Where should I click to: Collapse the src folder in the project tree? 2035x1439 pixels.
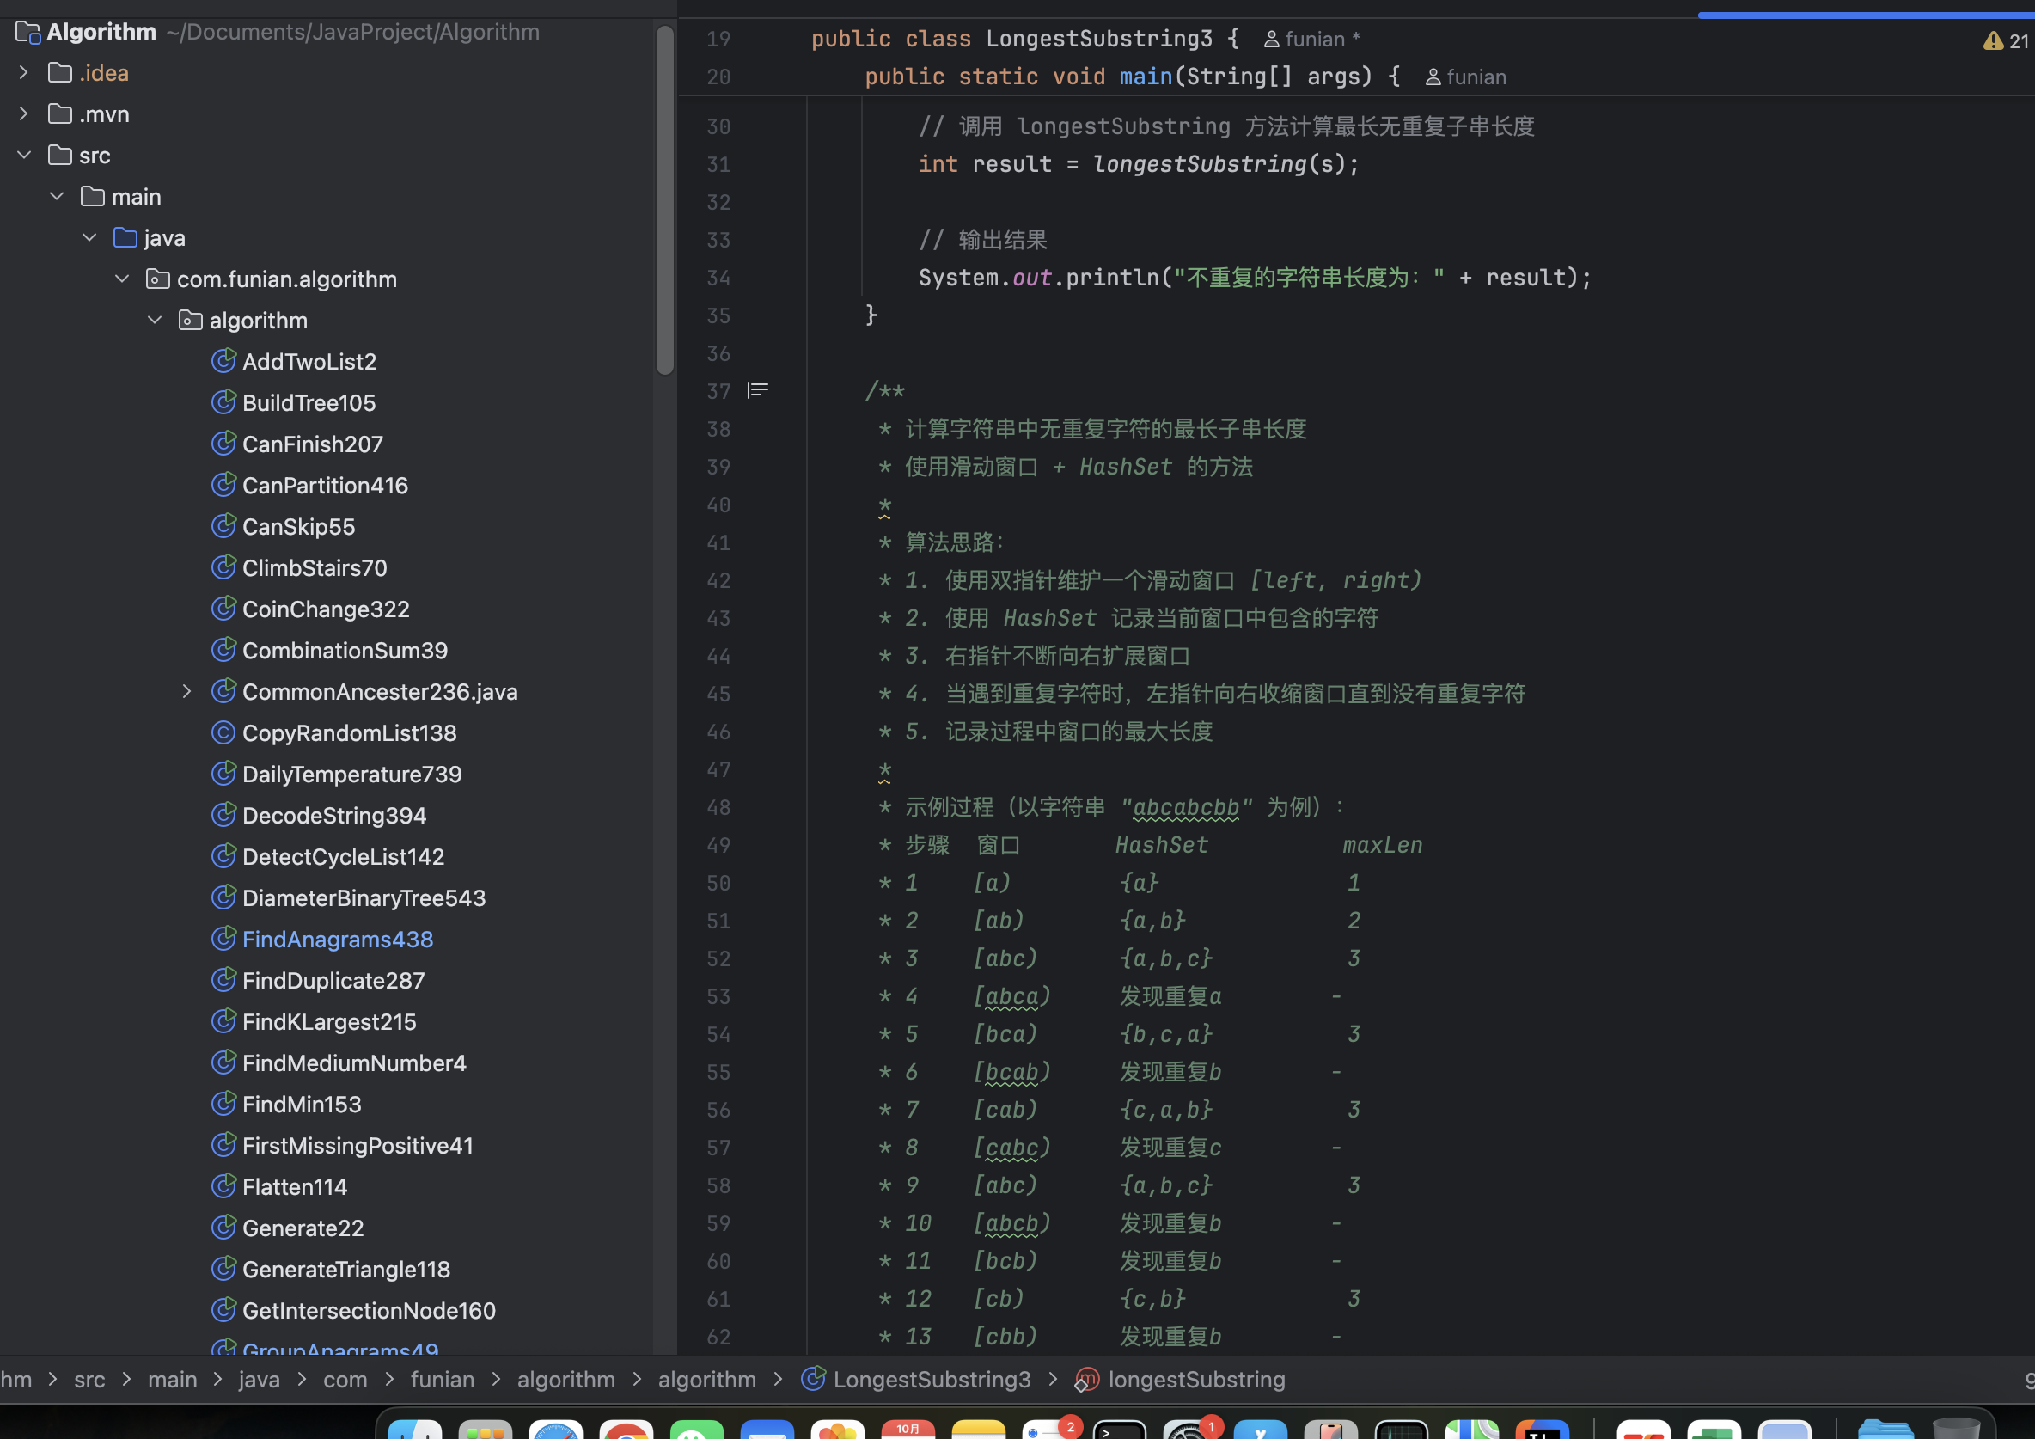point(24,154)
